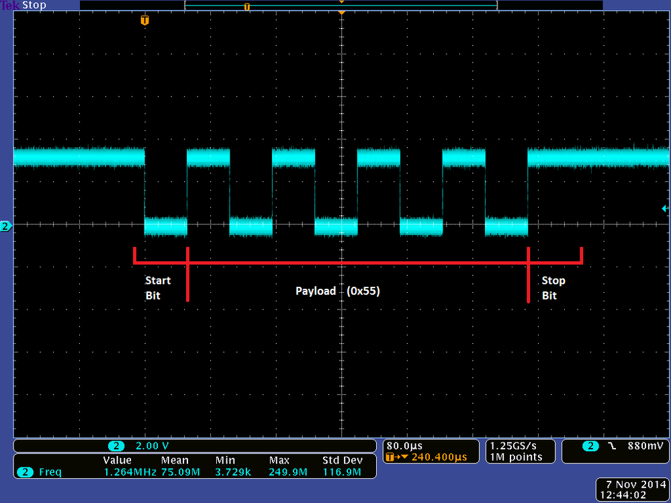Select the Std Dev column header
Viewport: 671px width, 503px height.
(x=343, y=460)
